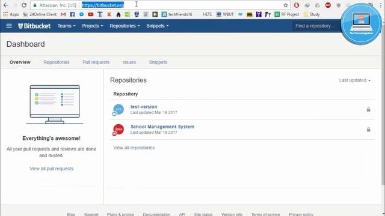Open the RF Project bookmark
The width and height of the screenshot is (385, 216).
[x=287, y=14]
